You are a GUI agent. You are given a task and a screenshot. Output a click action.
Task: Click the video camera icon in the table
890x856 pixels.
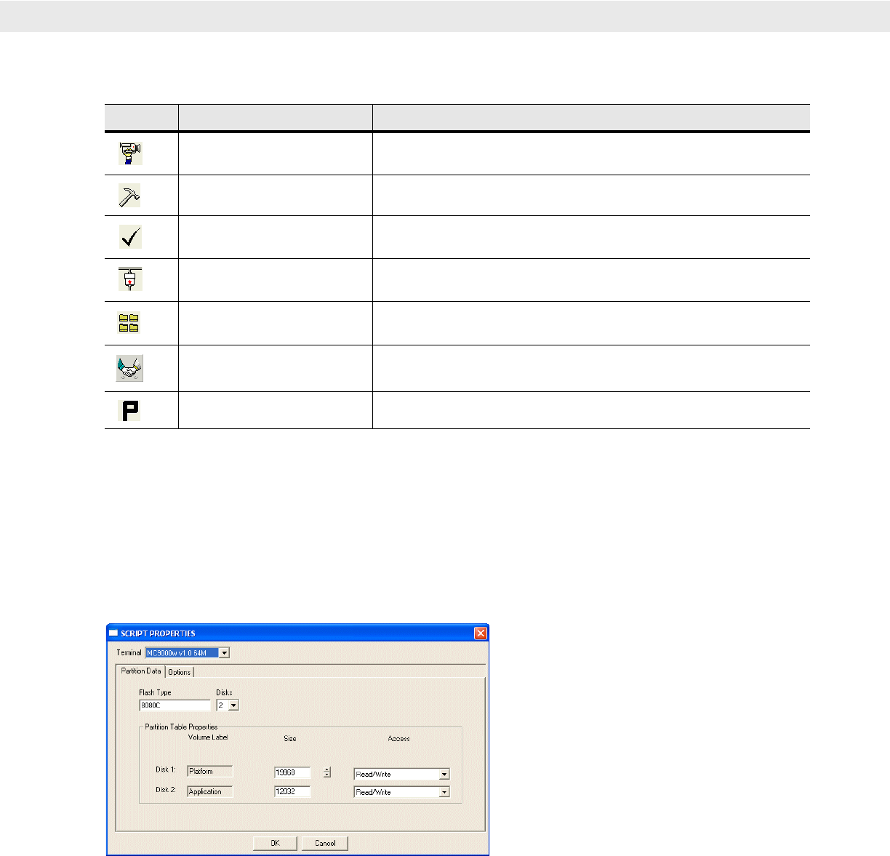pyautogui.click(x=131, y=153)
